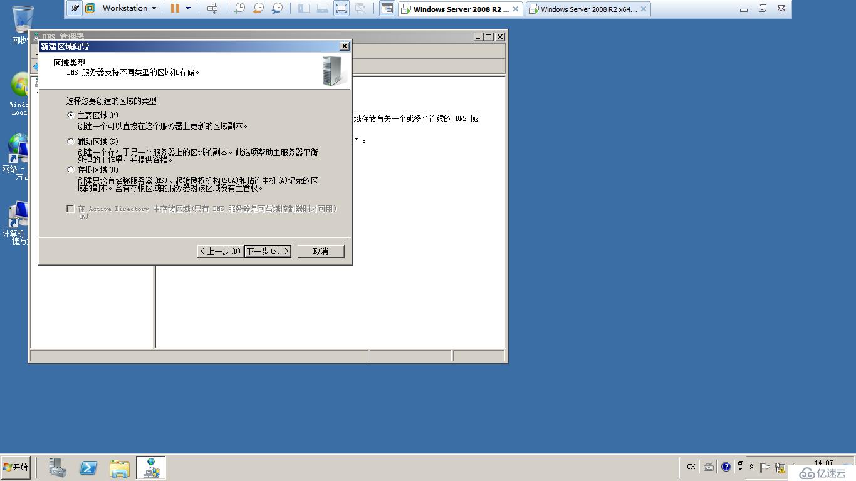Launch Server Manager from taskbar
This screenshot has width=856, height=481.
pos(58,467)
